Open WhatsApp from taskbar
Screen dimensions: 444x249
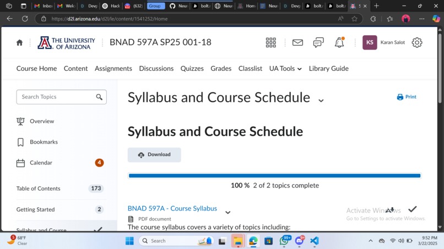point(284,241)
